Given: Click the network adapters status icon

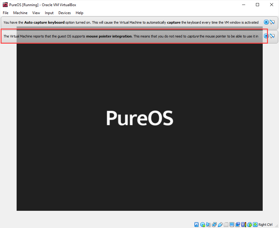Looking at the screenshot, I should click(214, 224).
